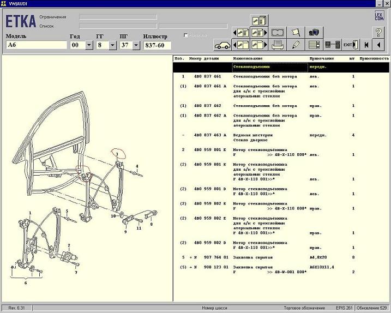Click Обновление 529 status bar entry

[x=371, y=308]
